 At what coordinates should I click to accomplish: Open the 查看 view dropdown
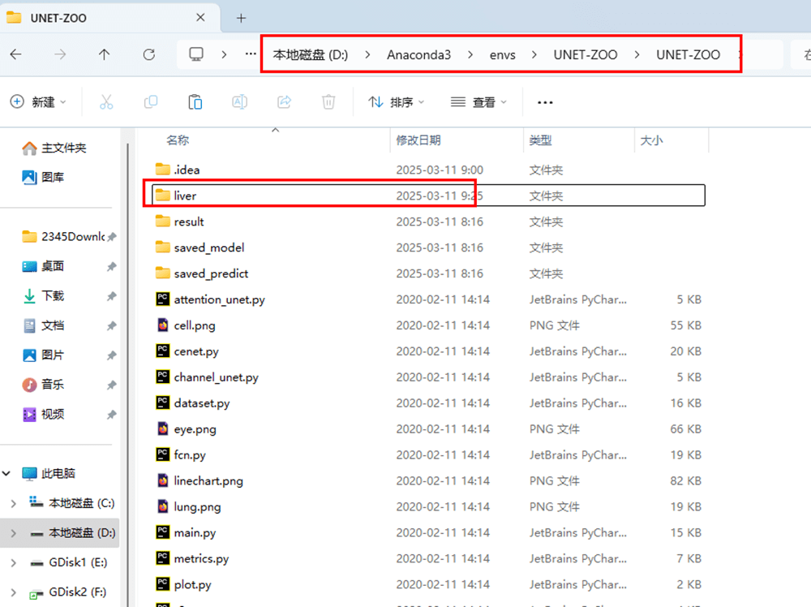pos(478,102)
